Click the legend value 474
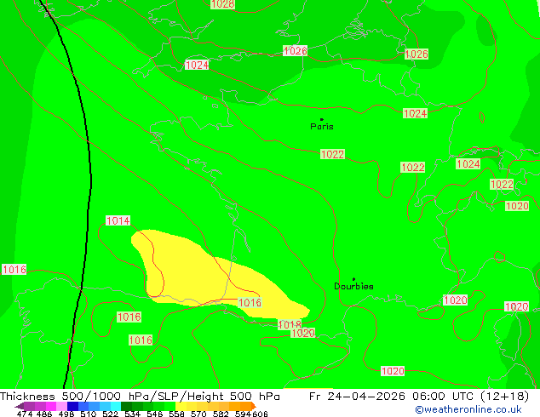Image resolution: width=540 pixels, height=417 pixels. tap(25, 414)
